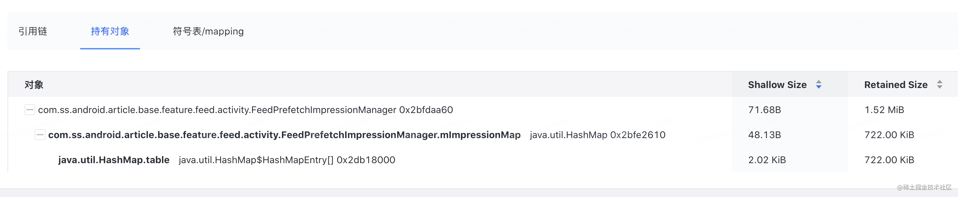
Task: Switch to the 引用链 tab
Action: 33,31
